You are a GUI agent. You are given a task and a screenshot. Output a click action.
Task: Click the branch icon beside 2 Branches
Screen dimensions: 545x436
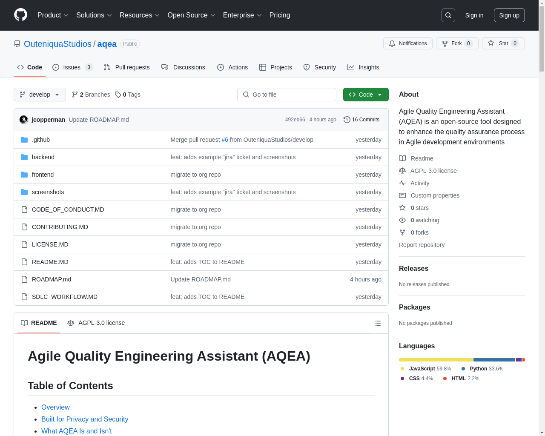point(75,95)
